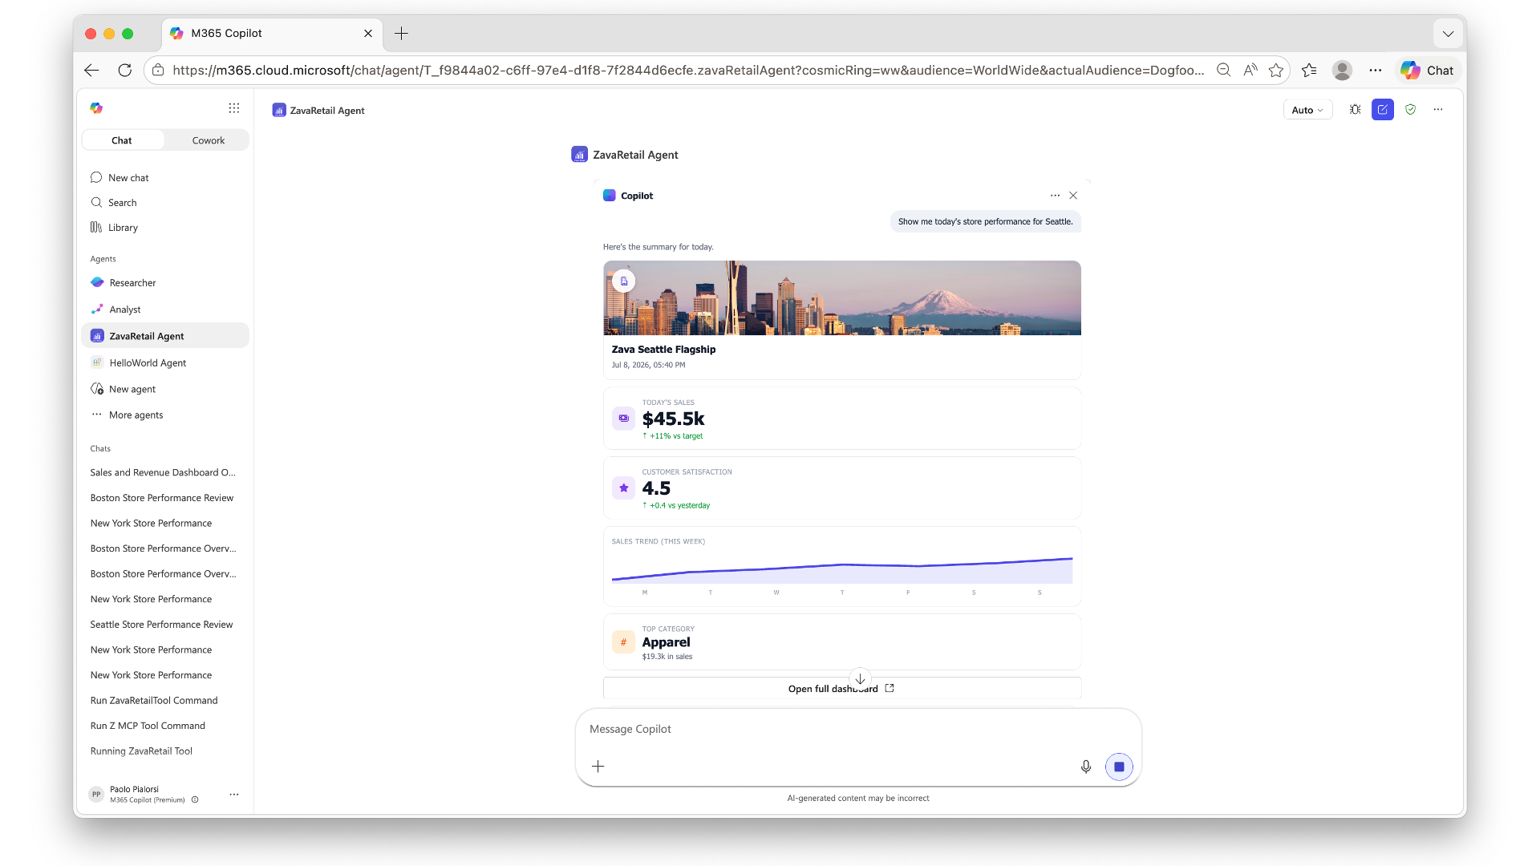
Task: Open the browser profile avatar
Action: click(x=1342, y=71)
